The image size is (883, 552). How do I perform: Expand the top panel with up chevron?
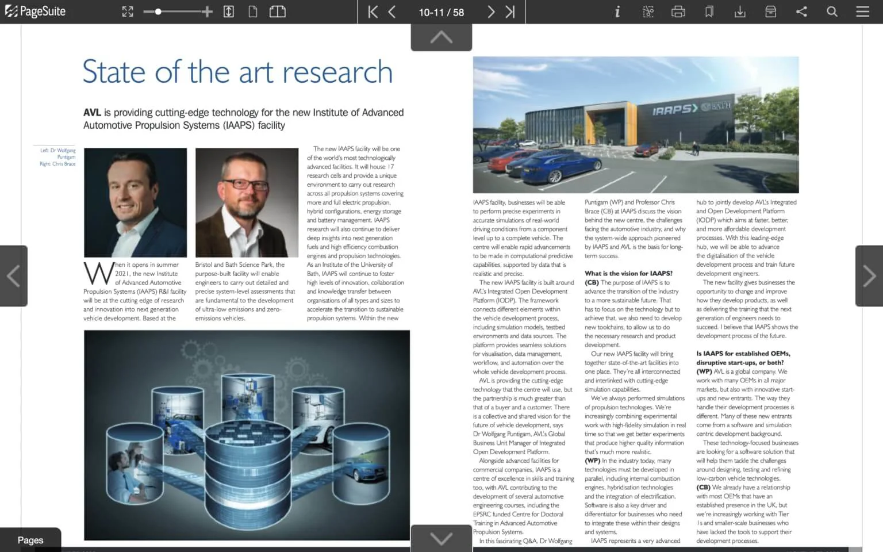441,37
